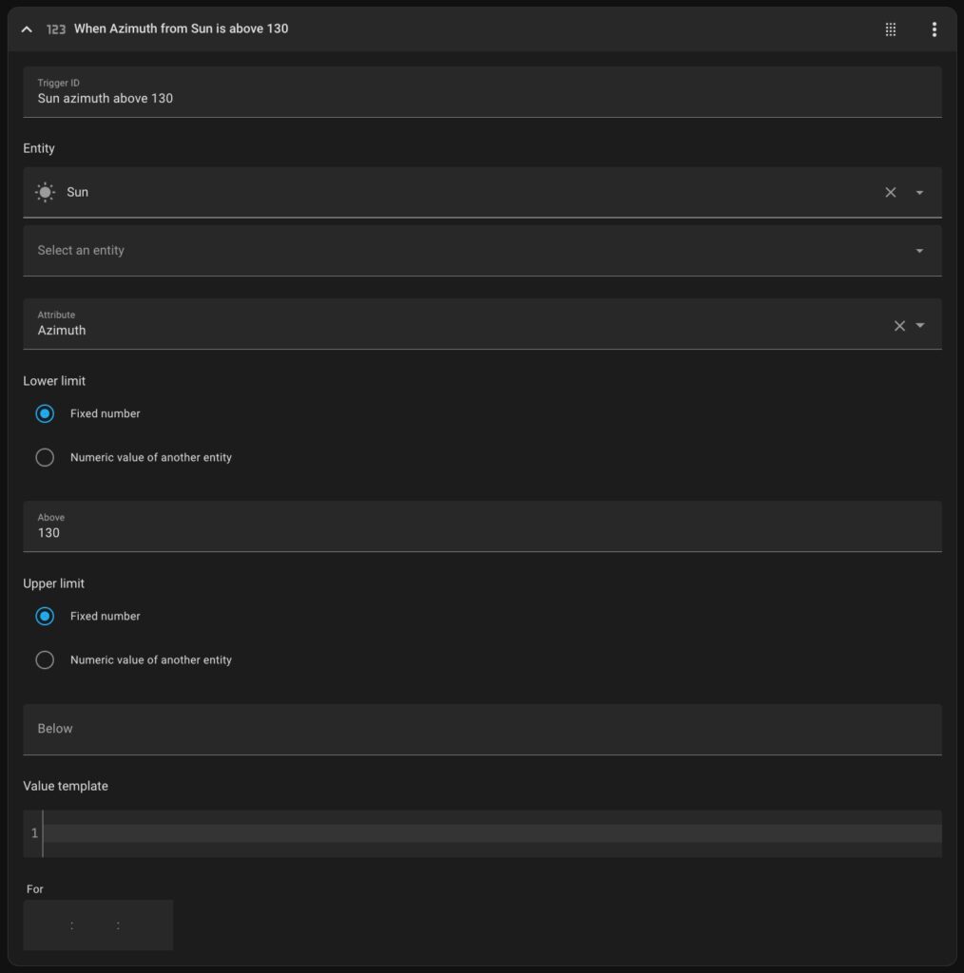Click the trigger title When Azimuth from Sun
This screenshot has width=964, height=973.
181,29
